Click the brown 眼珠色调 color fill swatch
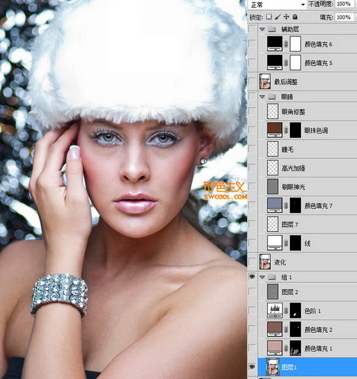This screenshot has width=357, height=379. pyautogui.click(x=275, y=130)
